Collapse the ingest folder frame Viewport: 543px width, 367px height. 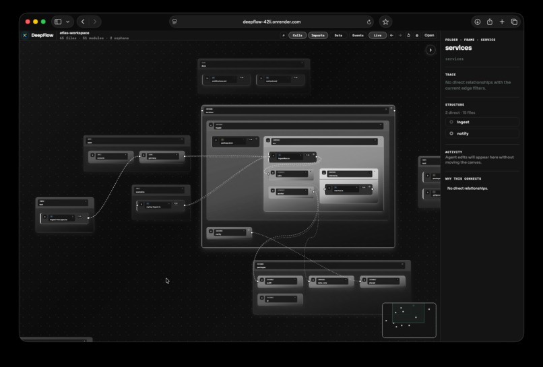(x=211, y=125)
